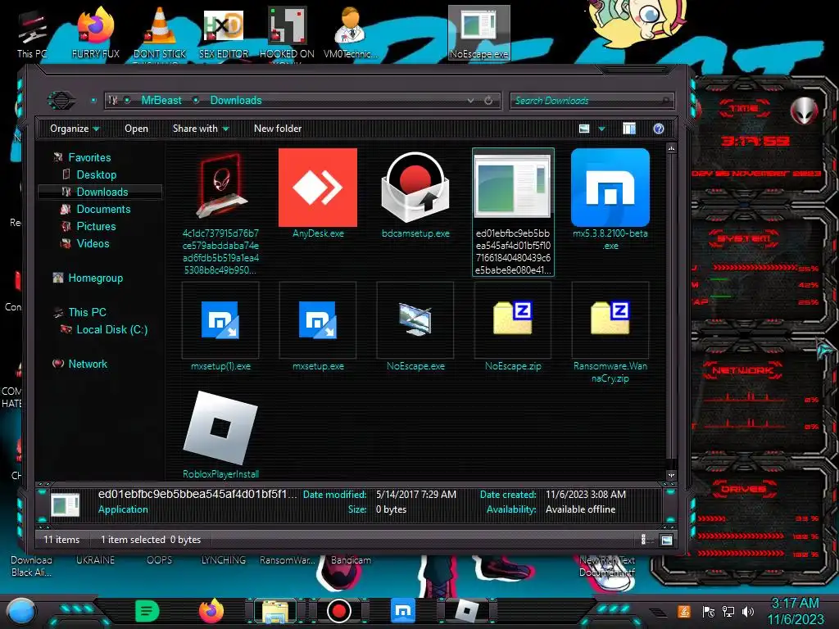The height and width of the screenshot is (629, 839).
Task: Select Network in the navigation pane
Action: tap(87, 364)
